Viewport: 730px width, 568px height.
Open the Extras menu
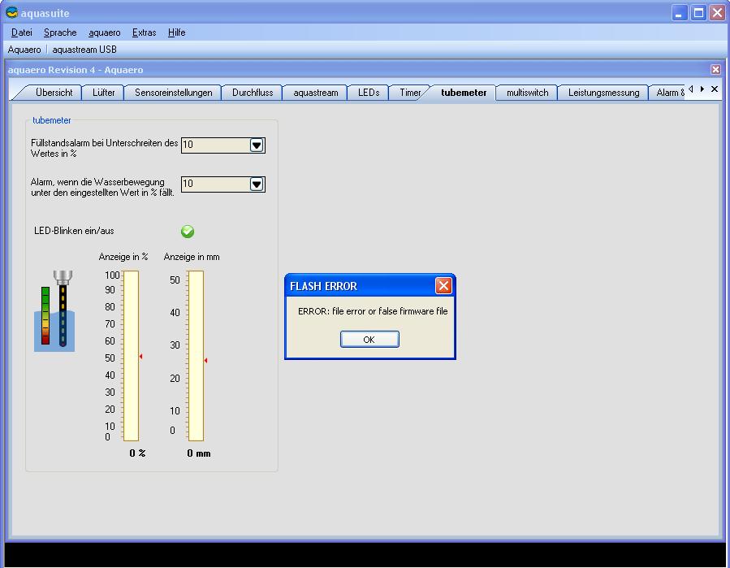[144, 33]
